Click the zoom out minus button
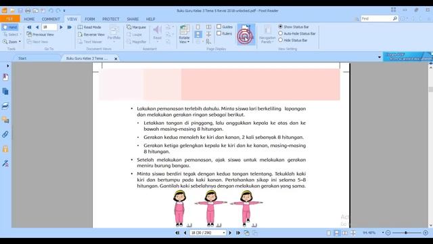Screen dimensions: 433x244 [388, 233]
